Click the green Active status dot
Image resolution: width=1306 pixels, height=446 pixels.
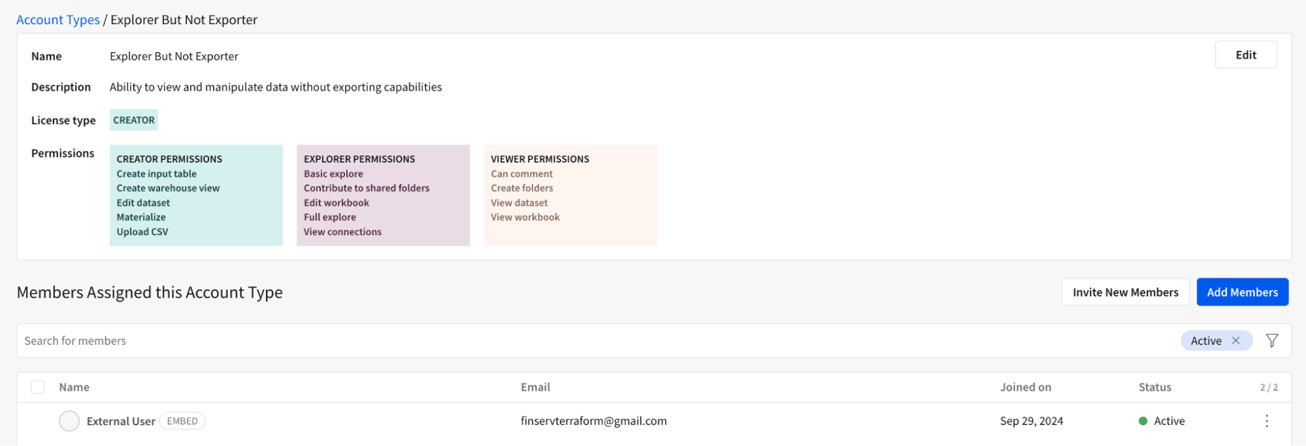(1143, 421)
